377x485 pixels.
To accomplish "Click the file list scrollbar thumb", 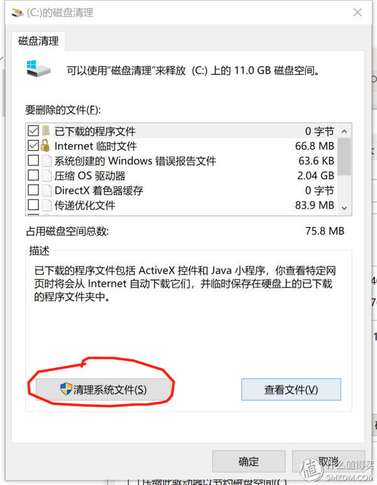I will (x=344, y=157).
